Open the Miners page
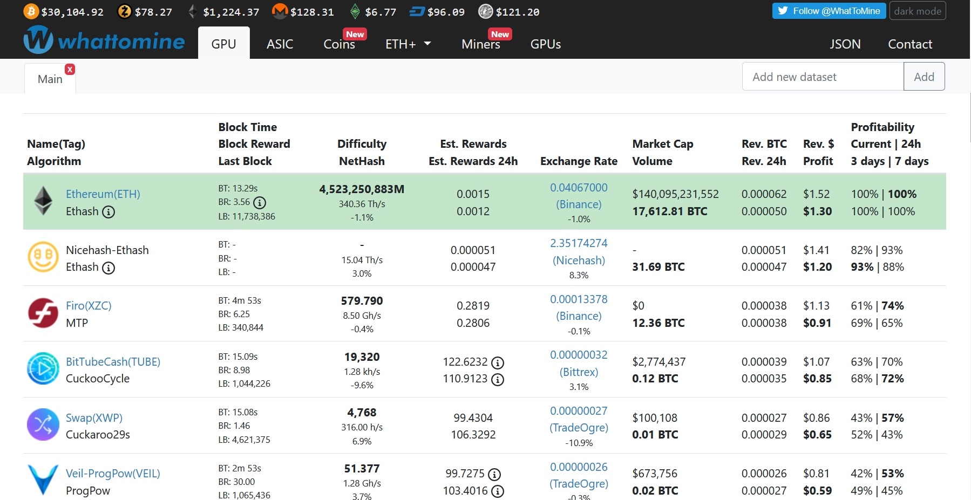971x500 pixels. (480, 44)
